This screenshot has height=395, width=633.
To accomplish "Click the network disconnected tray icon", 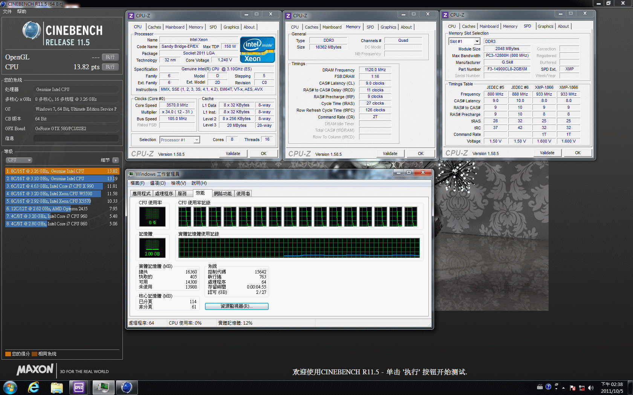I will 582,388.
